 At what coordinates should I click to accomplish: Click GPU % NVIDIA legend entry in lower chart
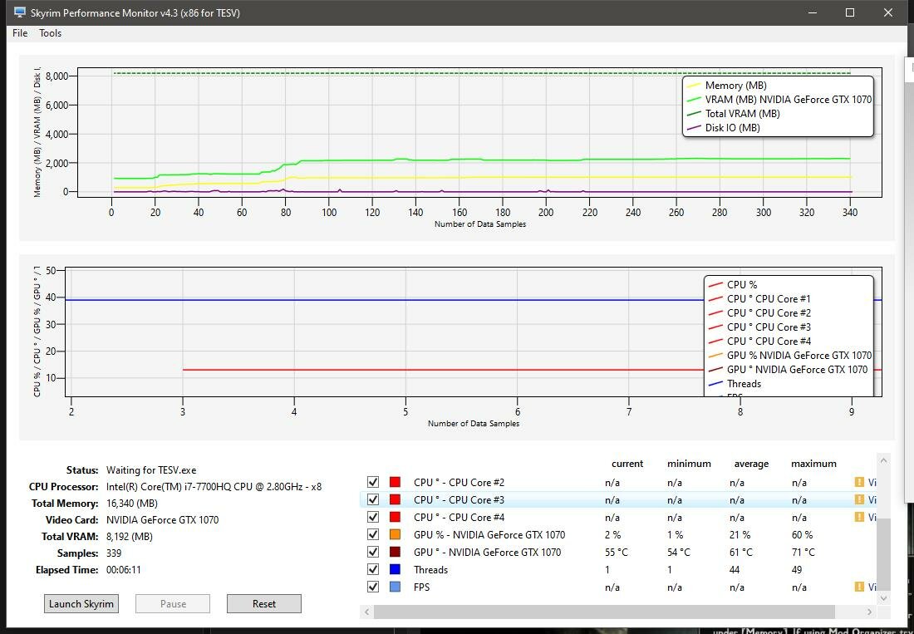click(x=790, y=356)
